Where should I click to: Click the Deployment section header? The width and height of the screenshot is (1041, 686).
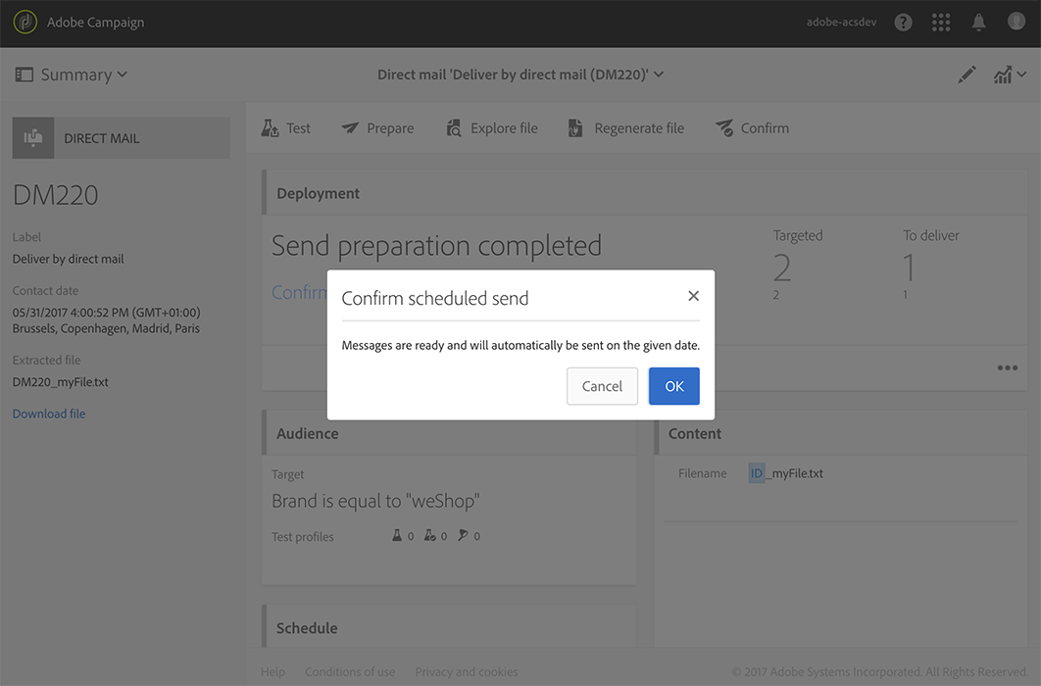coord(644,193)
